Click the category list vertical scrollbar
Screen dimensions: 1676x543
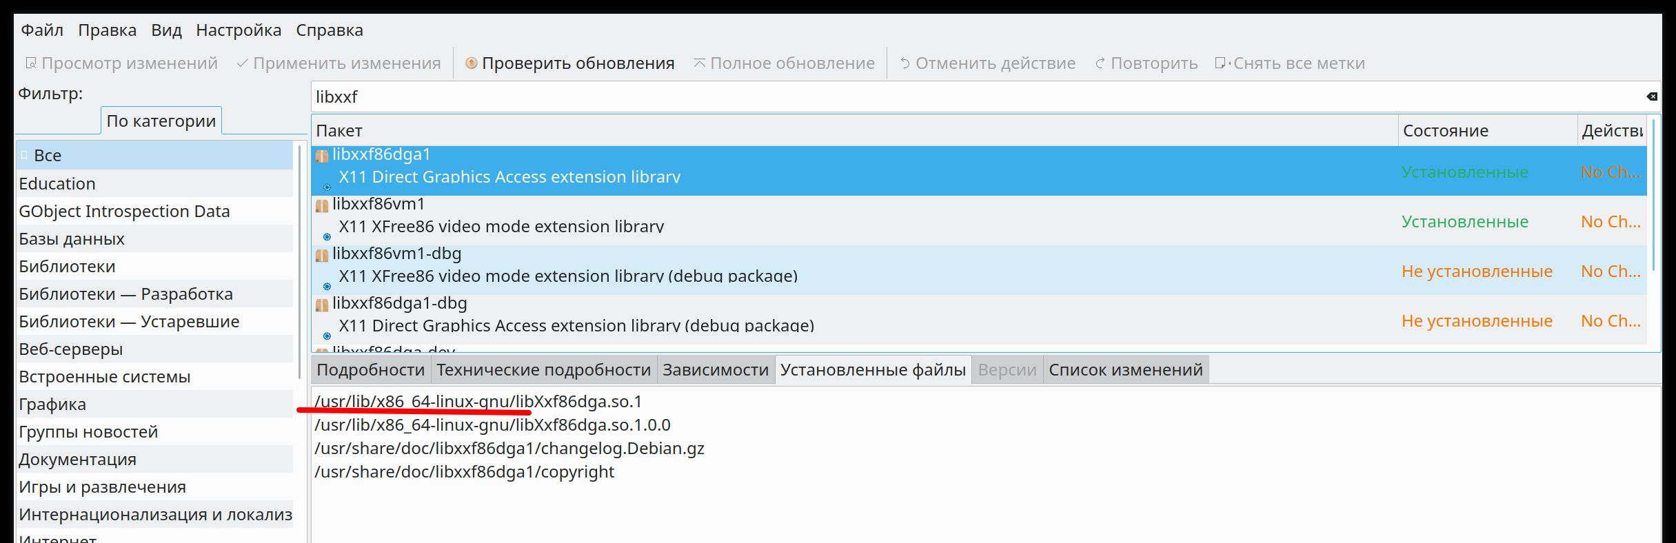pyautogui.click(x=299, y=262)
